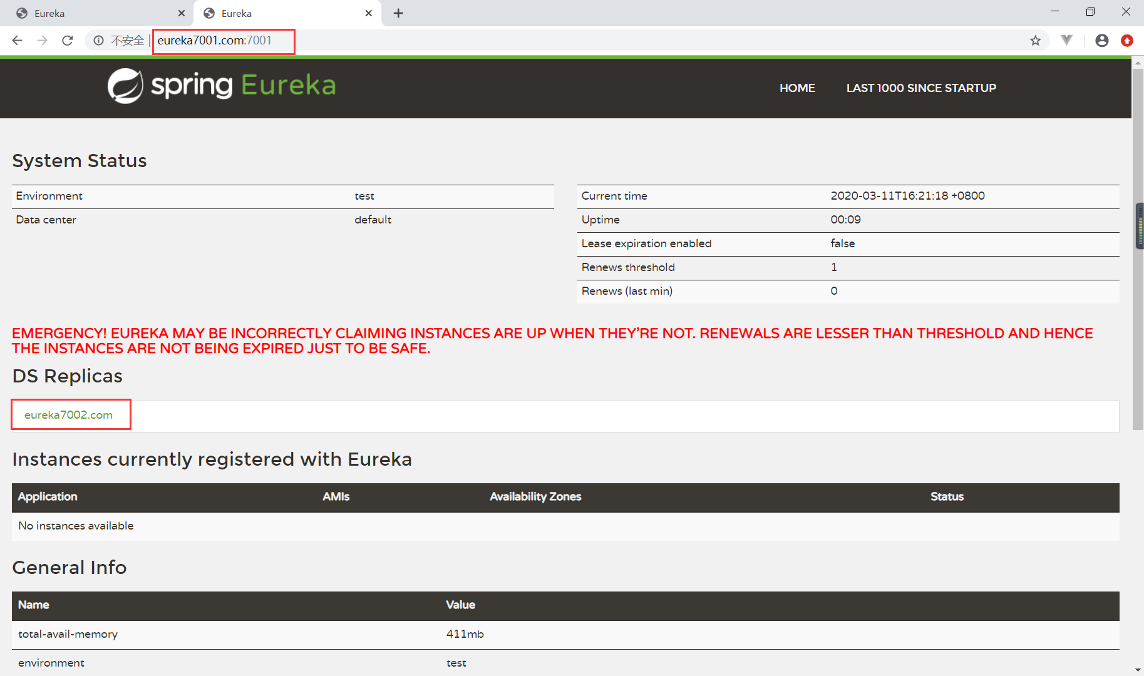
Task: Click the site security info icon
Action: [98, 41]
